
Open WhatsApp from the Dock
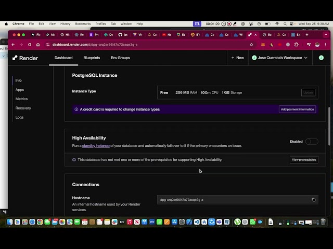pyautogui.click(x=252, y=222)
